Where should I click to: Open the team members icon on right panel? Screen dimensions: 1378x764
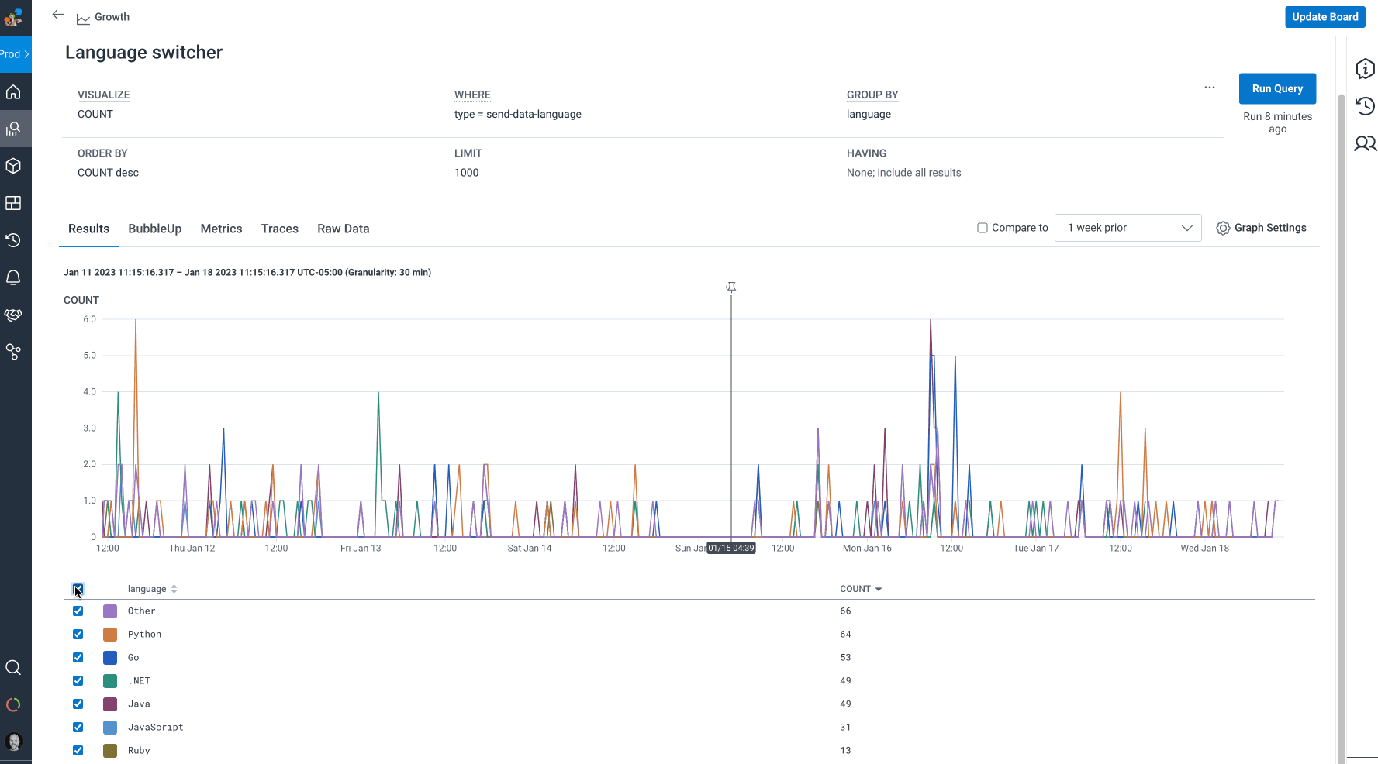1365,143
